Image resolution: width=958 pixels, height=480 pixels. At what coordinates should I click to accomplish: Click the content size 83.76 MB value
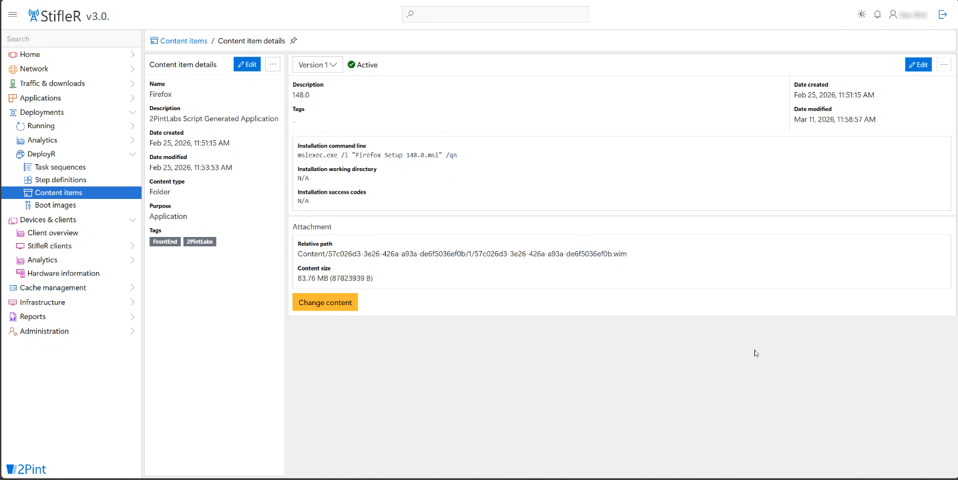[335, 278]
